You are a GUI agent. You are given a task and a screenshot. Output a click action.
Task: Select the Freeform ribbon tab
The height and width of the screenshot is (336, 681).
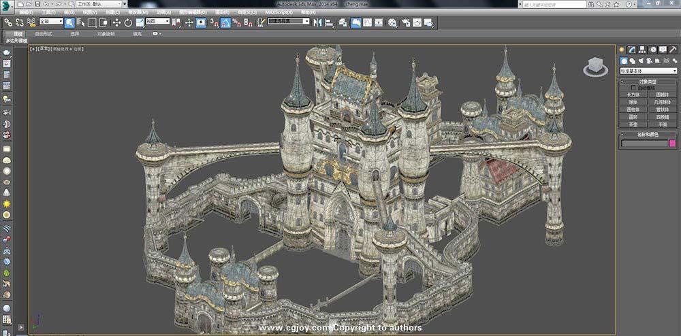[42, 33]
